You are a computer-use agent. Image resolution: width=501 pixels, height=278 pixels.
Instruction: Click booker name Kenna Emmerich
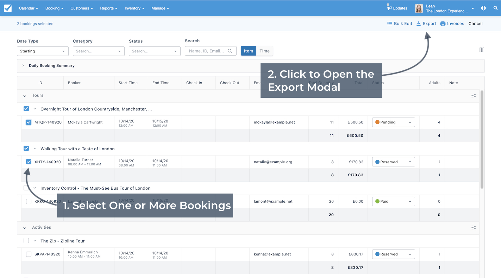pos(83,252)
